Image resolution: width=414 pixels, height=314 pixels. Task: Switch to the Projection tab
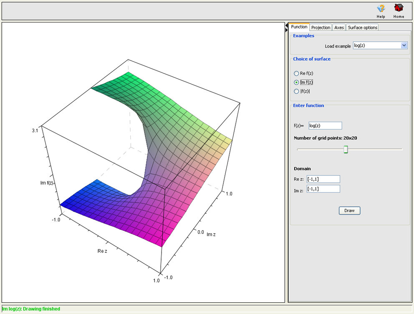321,27
